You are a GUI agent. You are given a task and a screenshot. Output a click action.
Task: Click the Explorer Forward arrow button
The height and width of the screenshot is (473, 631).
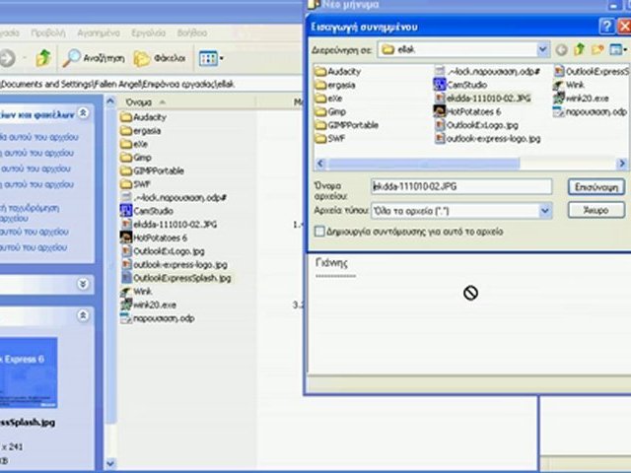(7, 58)
